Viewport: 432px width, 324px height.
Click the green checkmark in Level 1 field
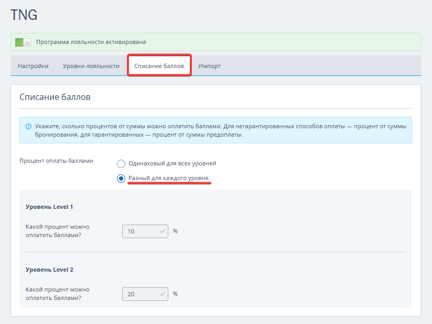point(163,231)
